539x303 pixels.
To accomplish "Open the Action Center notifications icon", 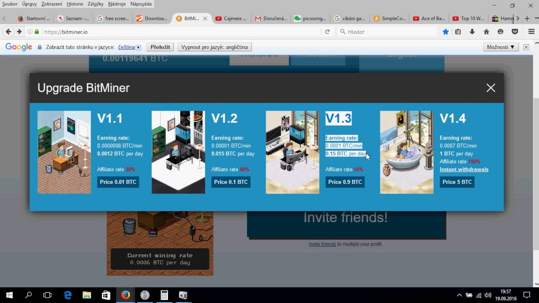I will click(526, 295).
